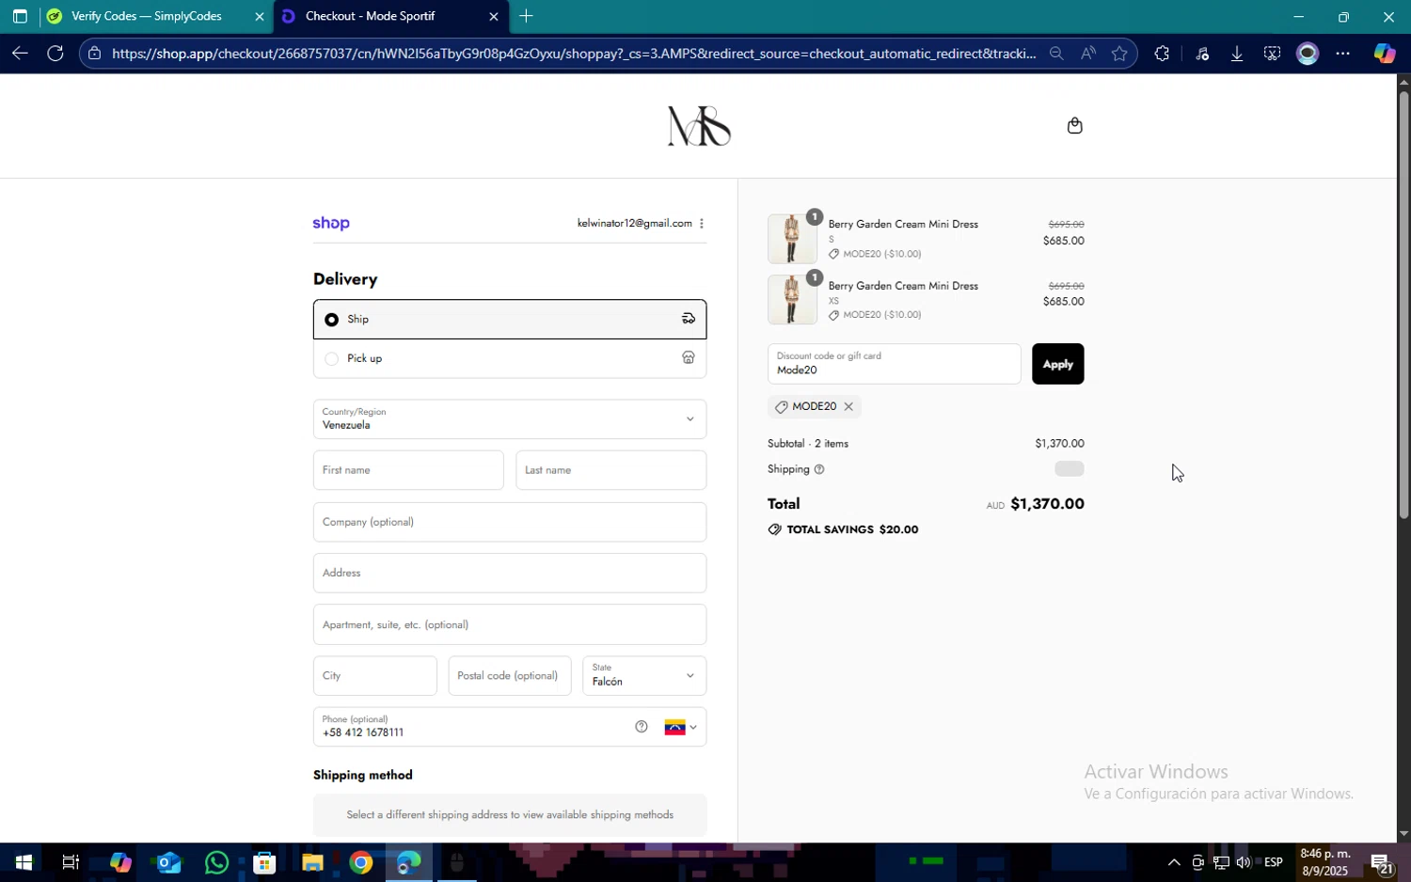Click the Company optional field

tap(510, 522)
